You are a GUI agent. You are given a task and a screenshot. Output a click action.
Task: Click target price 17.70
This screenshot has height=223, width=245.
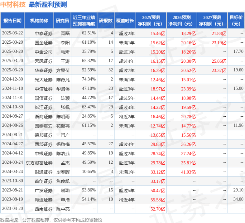[238, 51]
